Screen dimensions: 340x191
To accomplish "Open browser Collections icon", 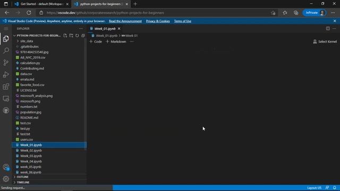I will [296, 13].
